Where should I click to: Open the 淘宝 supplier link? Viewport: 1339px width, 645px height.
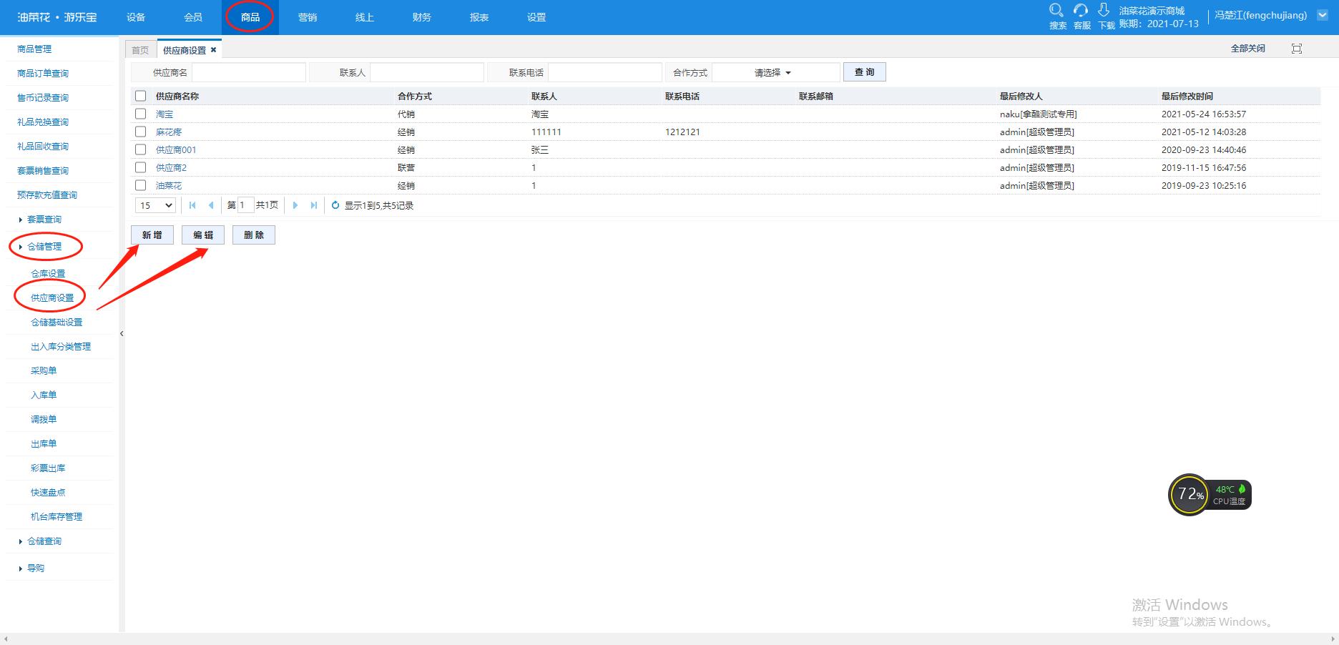[165, 114]
